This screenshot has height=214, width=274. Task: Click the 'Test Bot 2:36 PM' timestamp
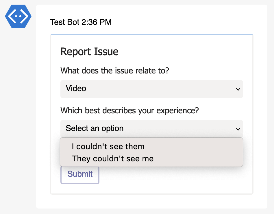click(81, 22)
